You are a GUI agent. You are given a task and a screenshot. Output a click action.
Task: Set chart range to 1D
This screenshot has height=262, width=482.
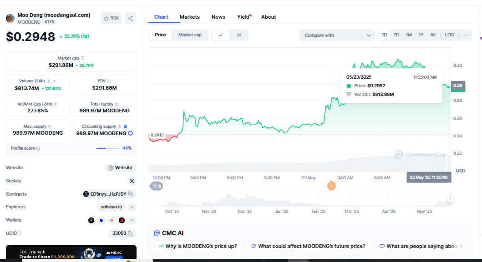pyautogui.click(x=384, y=35)
